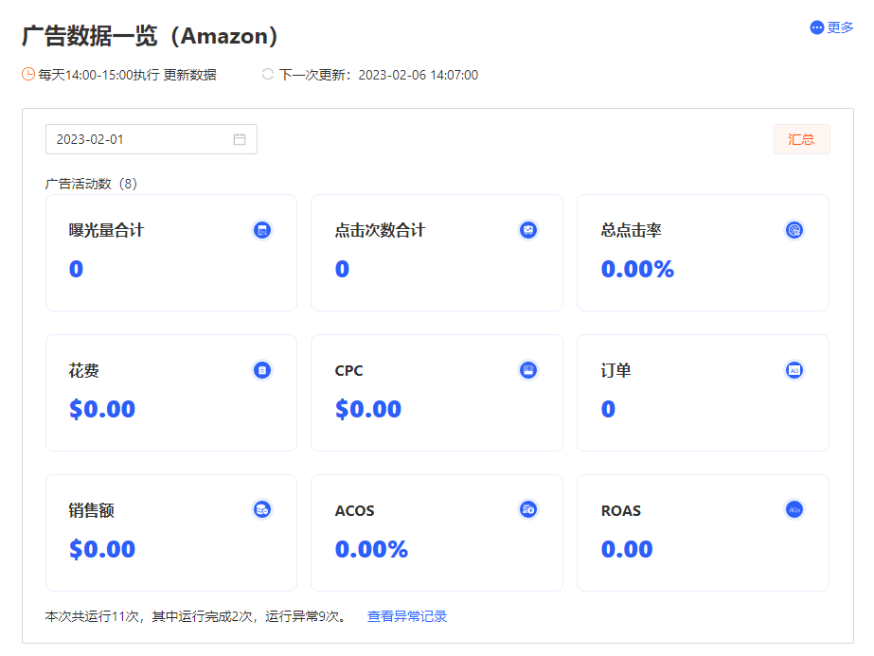The image size is (874, 656).
Task: Open calendar icon in date field
Action: tap(240, 139)
